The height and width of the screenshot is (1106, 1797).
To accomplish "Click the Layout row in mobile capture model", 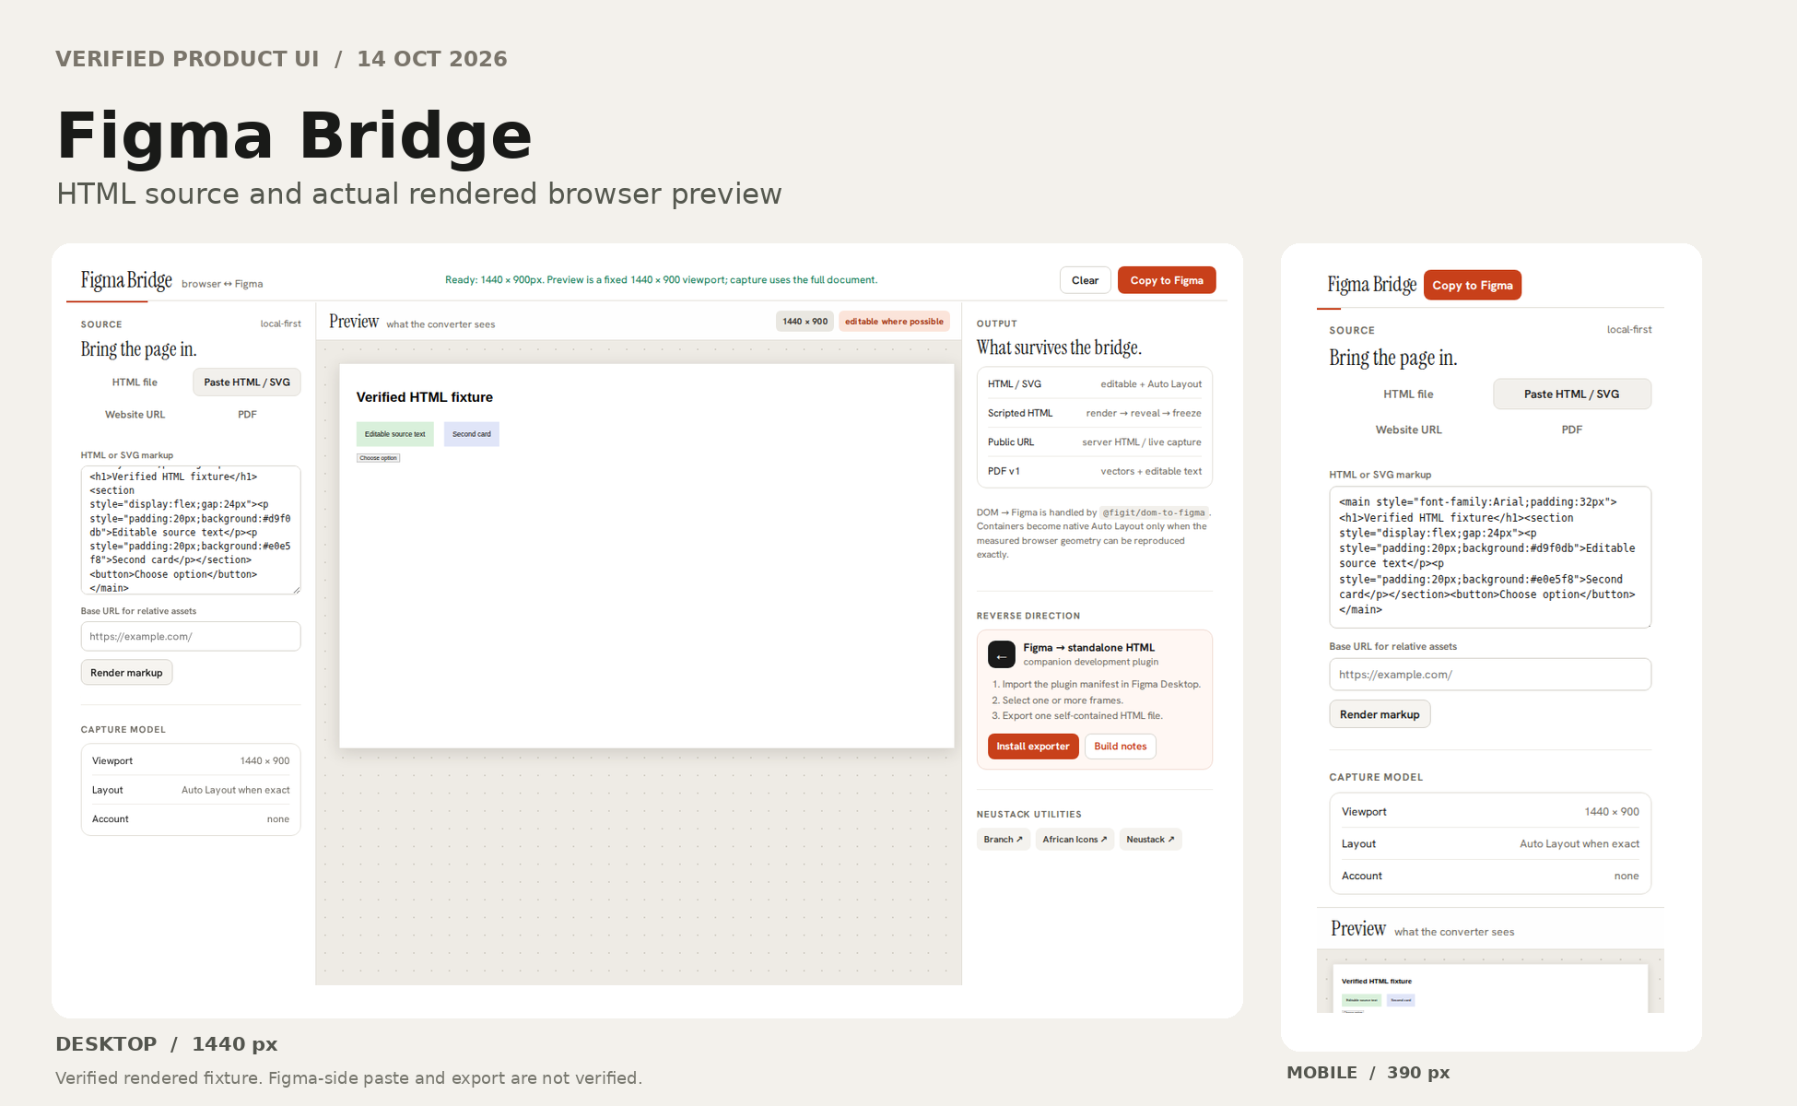I will click(1489, 844).
